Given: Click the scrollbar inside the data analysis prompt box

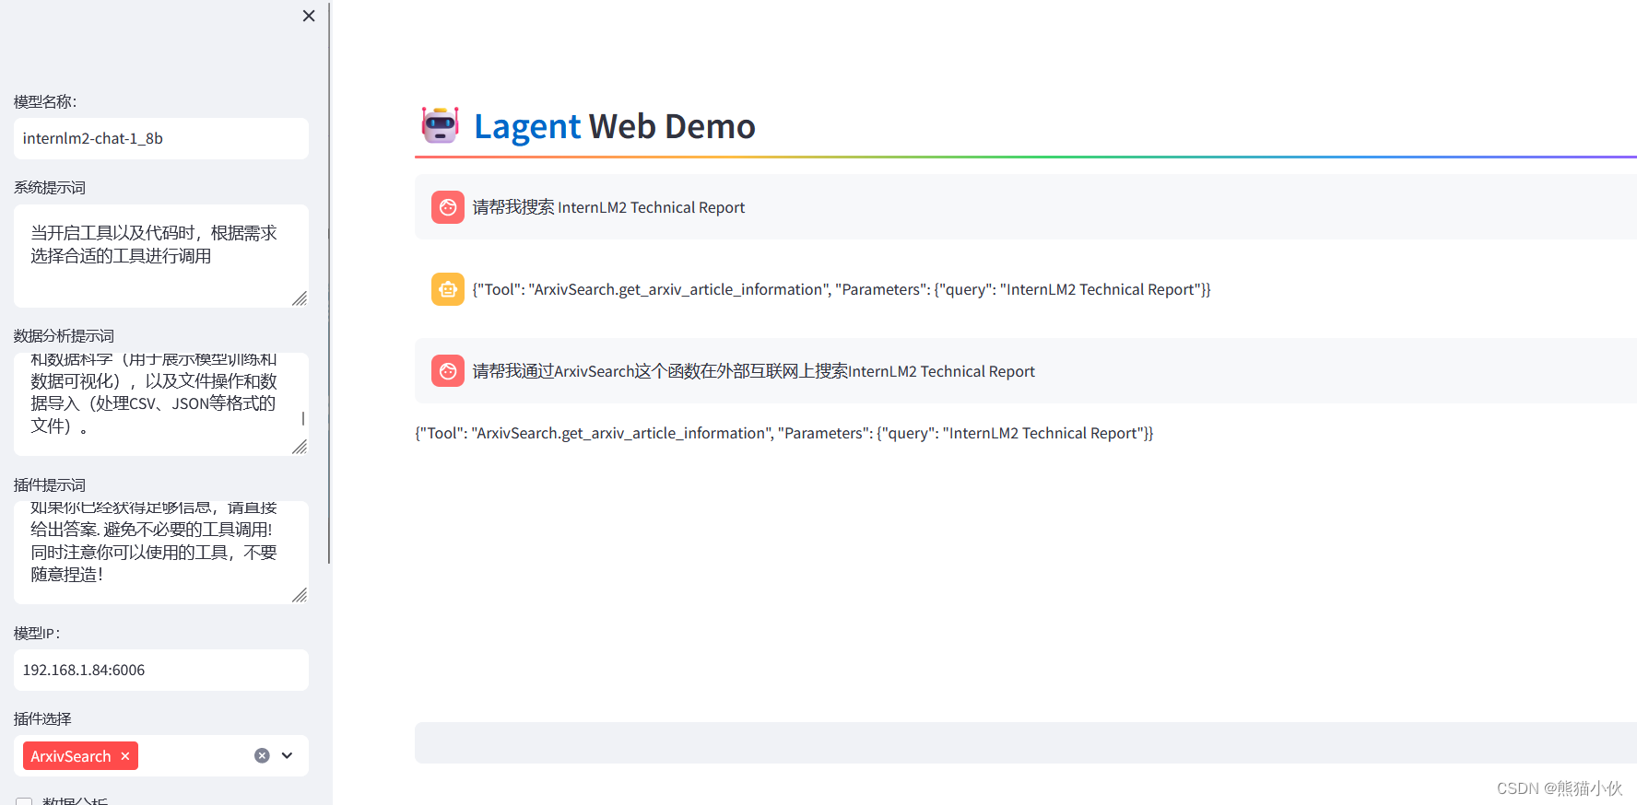Looking at the screenshot, I should 303,418.
